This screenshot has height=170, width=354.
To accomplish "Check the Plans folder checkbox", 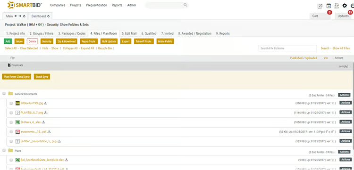I will point(4,150).
